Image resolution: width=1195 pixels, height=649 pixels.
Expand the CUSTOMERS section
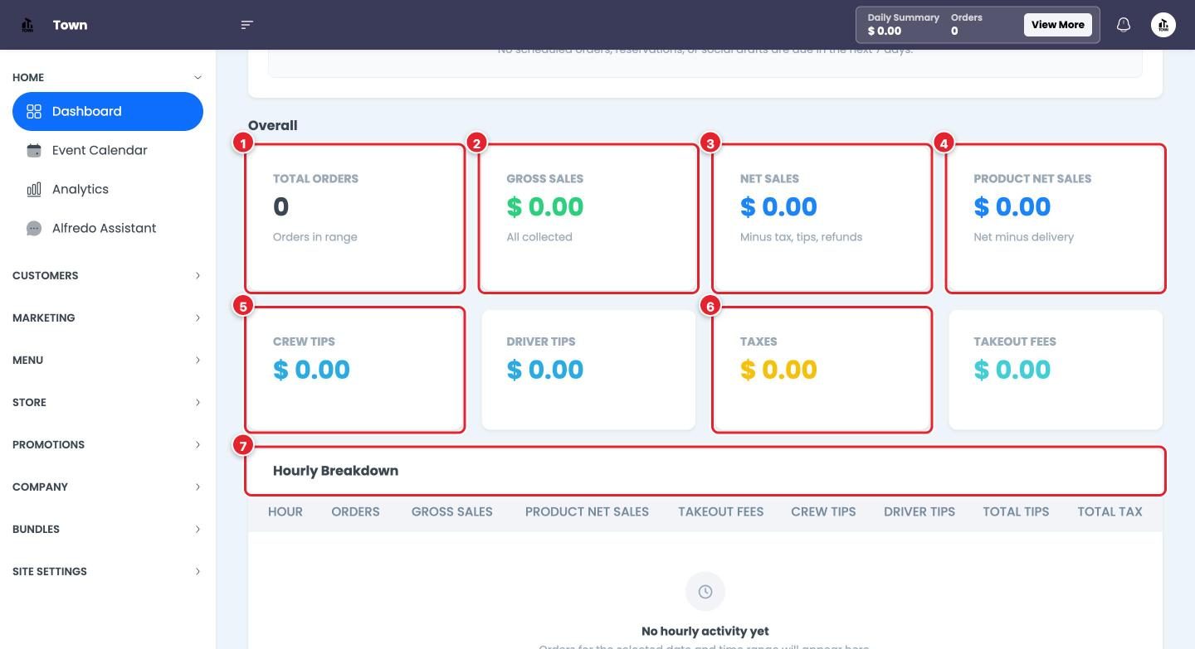pos(108,275)
